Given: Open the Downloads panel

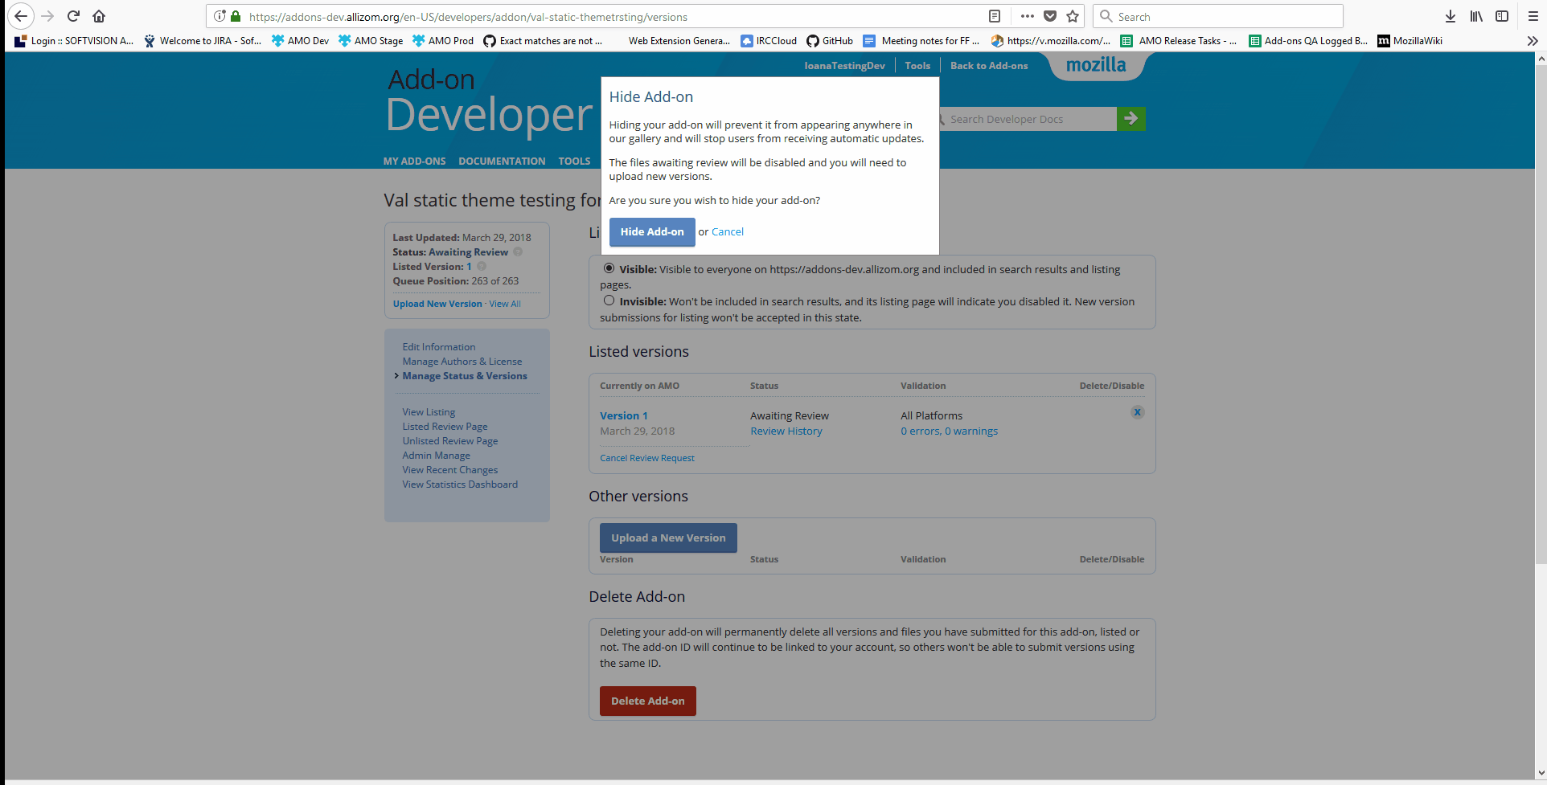Looking at the screenshot, I should click(x=1450, y=16).
